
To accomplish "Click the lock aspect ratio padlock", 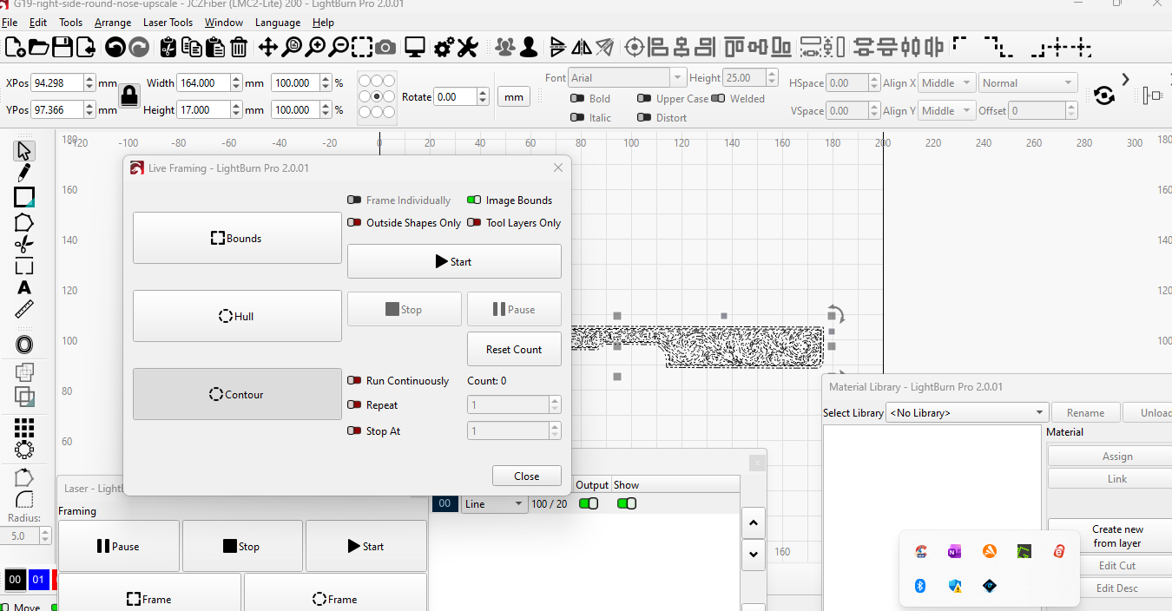I will click(130, 95).
